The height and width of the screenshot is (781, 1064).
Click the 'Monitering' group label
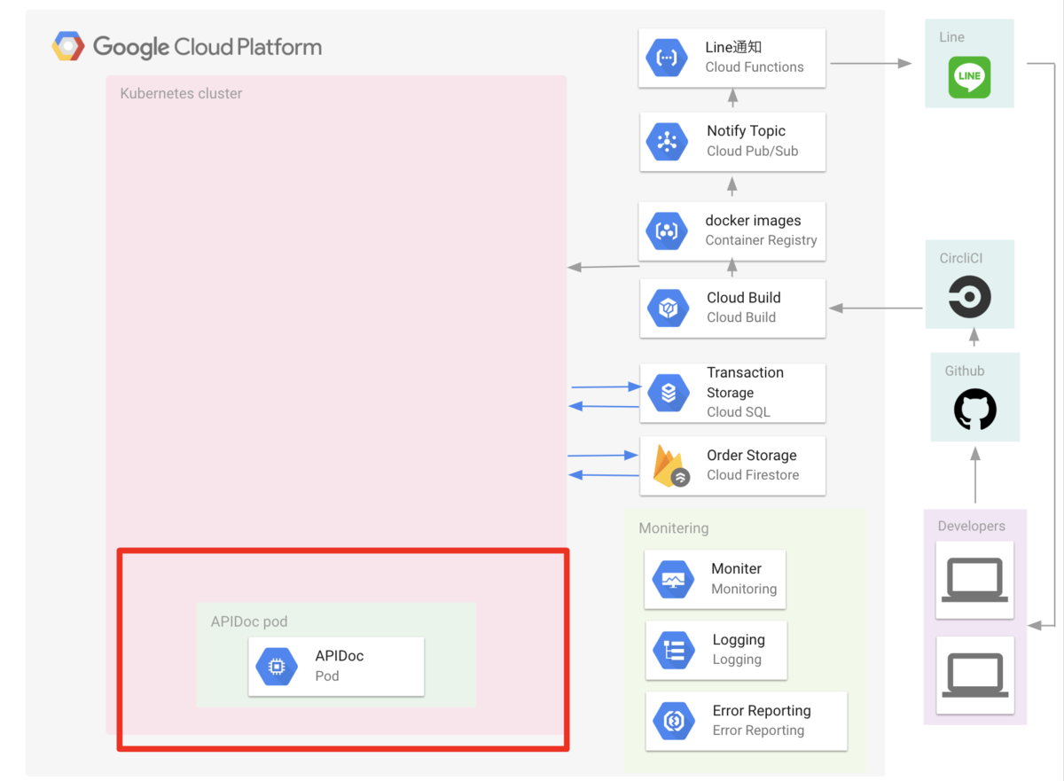(x=674, y=528)
